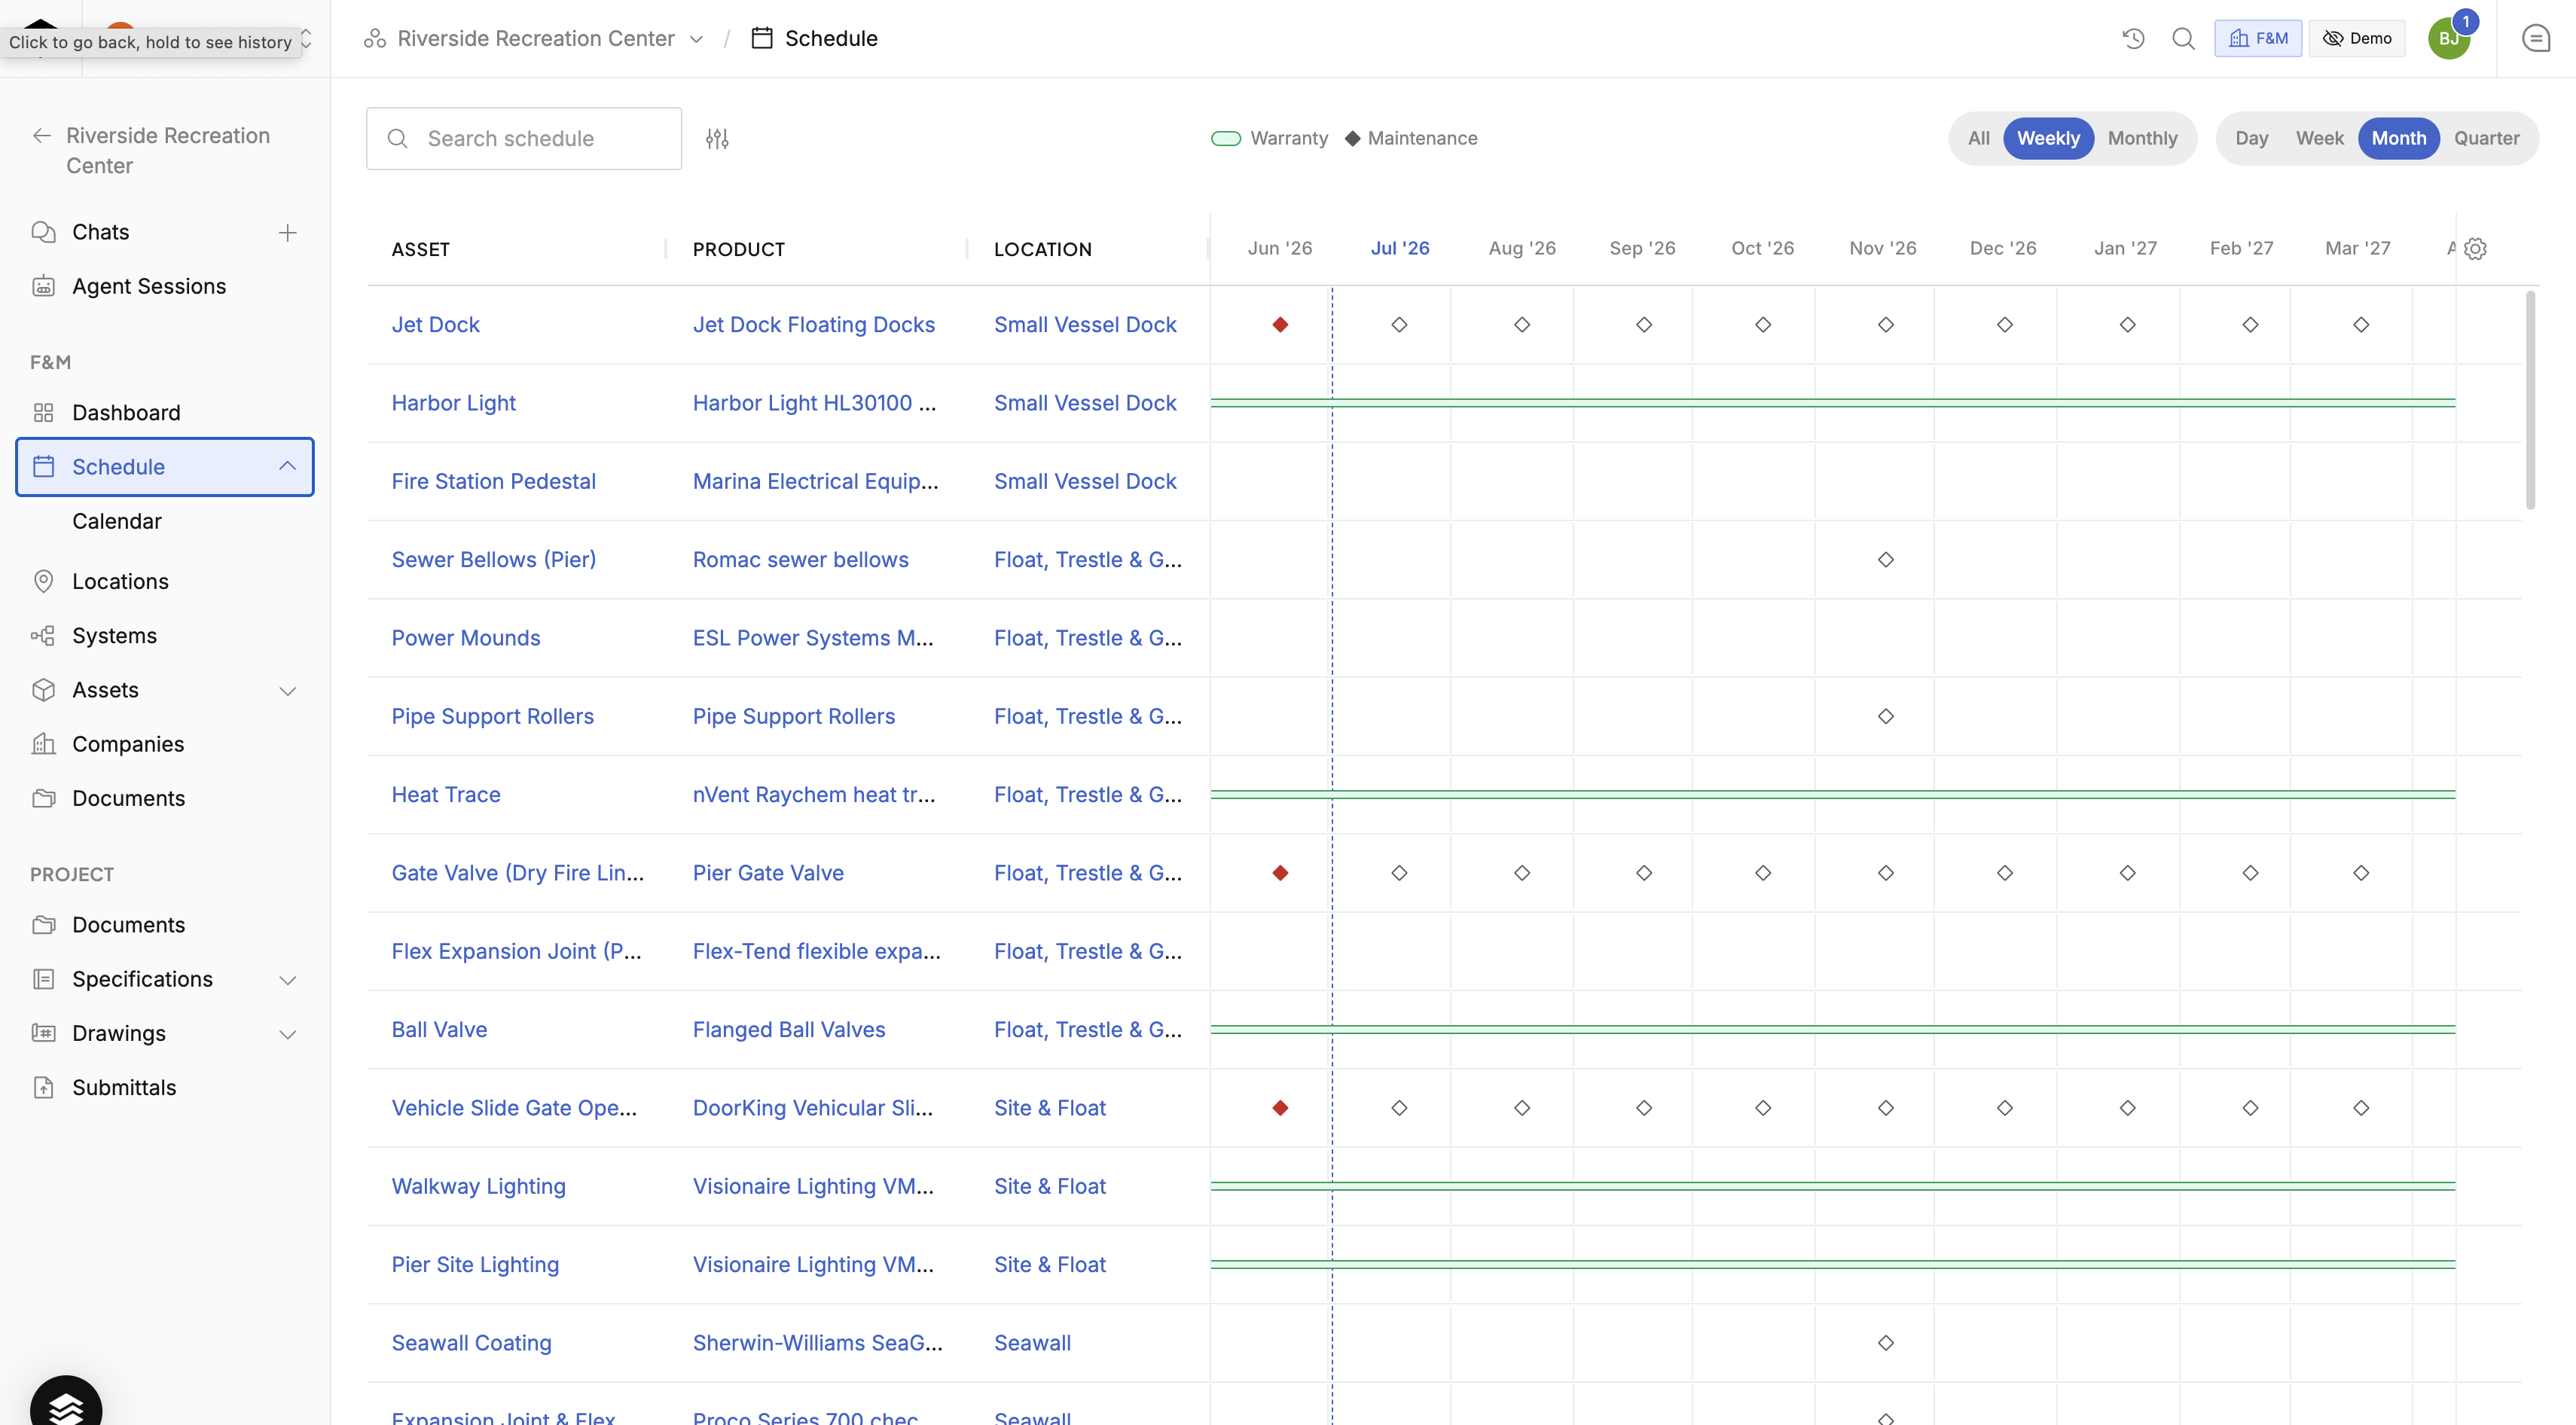
Task: Click Ball Valve green warranty bar
Action: point(1832,1030)
